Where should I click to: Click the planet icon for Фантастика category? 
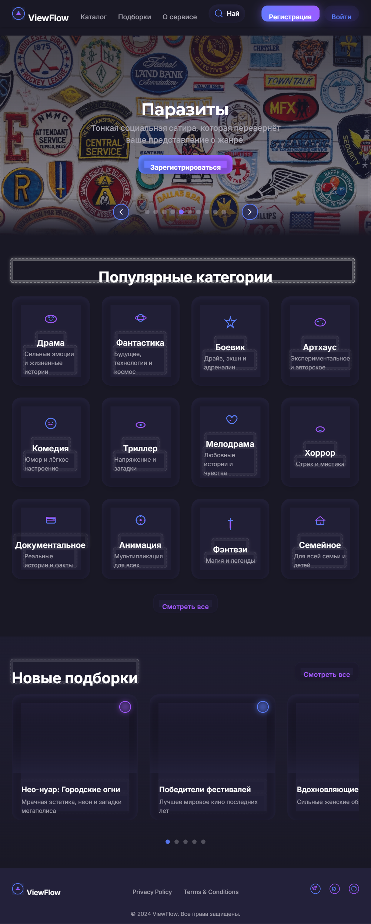coord(141,318)
